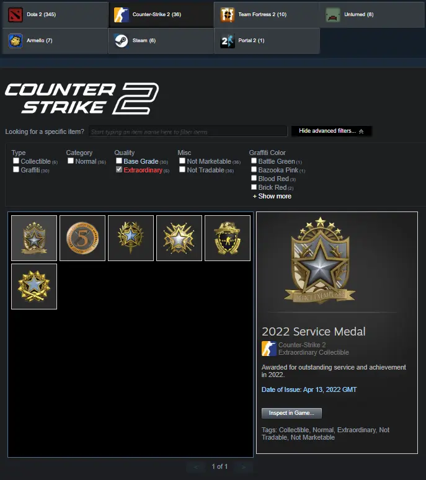Check the Battle Green graffiti color
The image size is (426, 480).
click(x=254, y=161)
